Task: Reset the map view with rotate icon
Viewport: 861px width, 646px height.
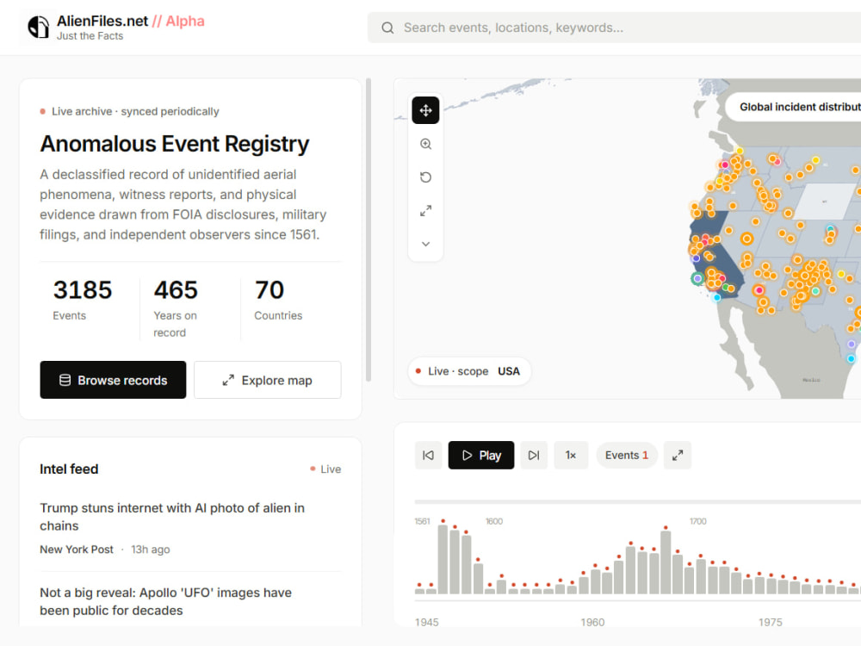Action: (425, 177)
